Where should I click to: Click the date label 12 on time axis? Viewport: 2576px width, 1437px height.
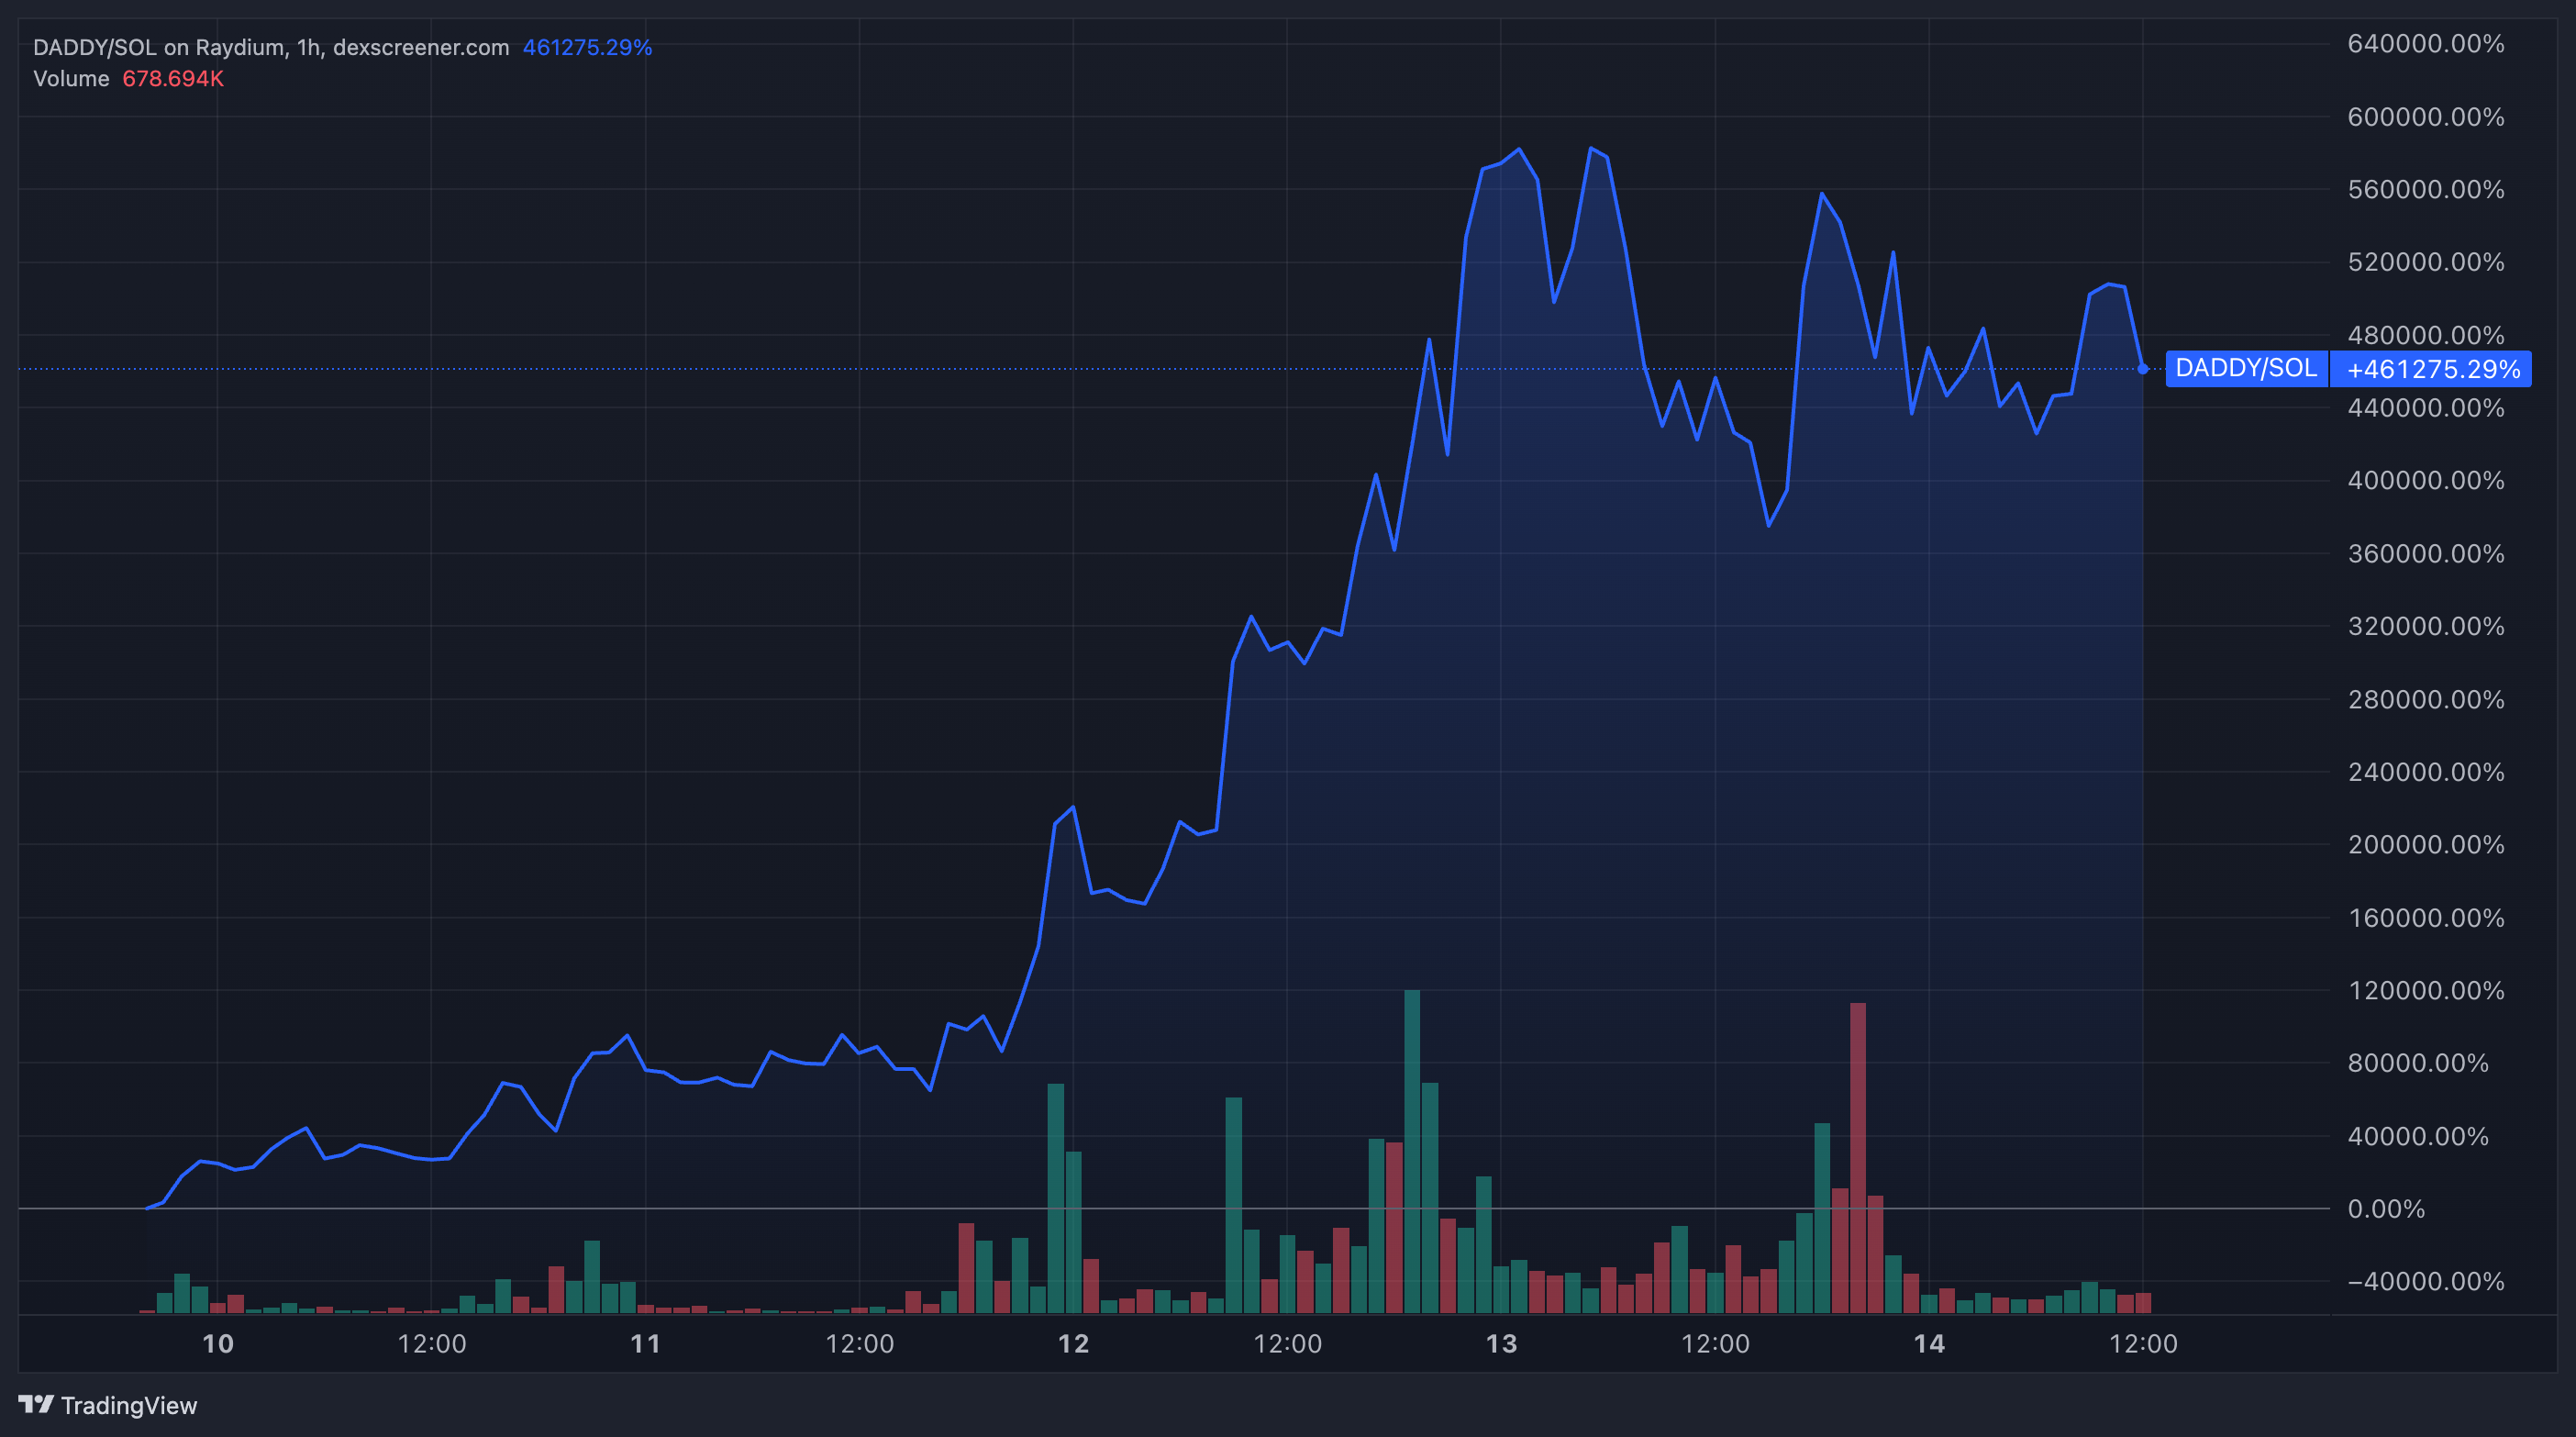(x=1073, y=1343)
